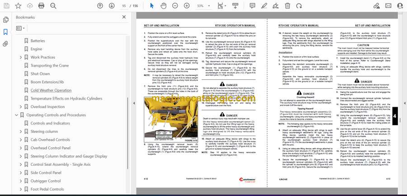
Task: Select Overload Inspection bookmark text
Action: click(47, 106)
